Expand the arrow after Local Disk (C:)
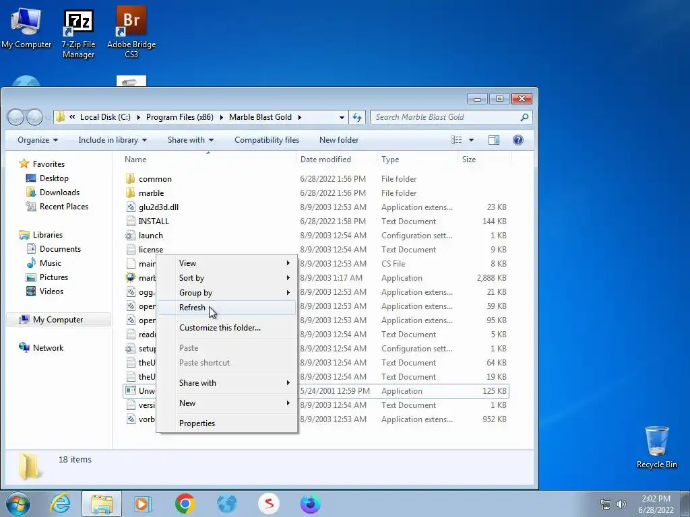 [x=138, y=117]
